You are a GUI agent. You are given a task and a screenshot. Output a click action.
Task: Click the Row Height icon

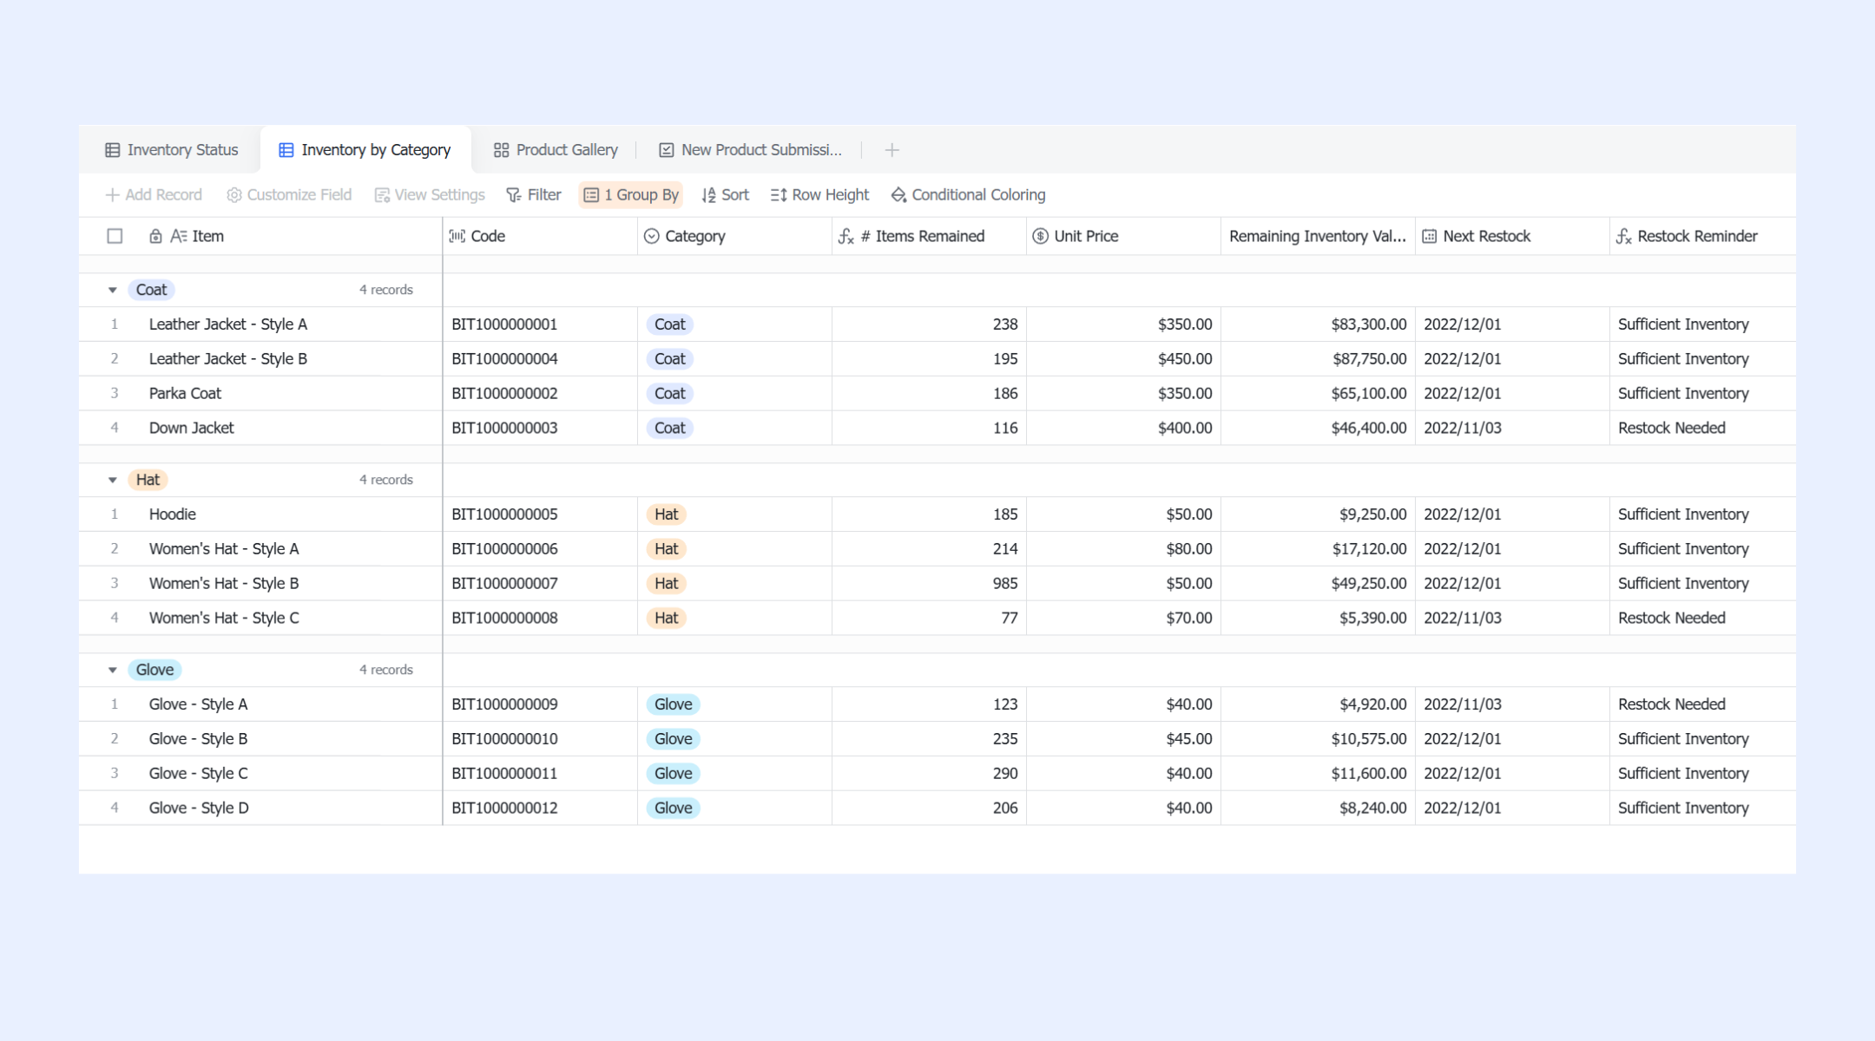(779, 195)
